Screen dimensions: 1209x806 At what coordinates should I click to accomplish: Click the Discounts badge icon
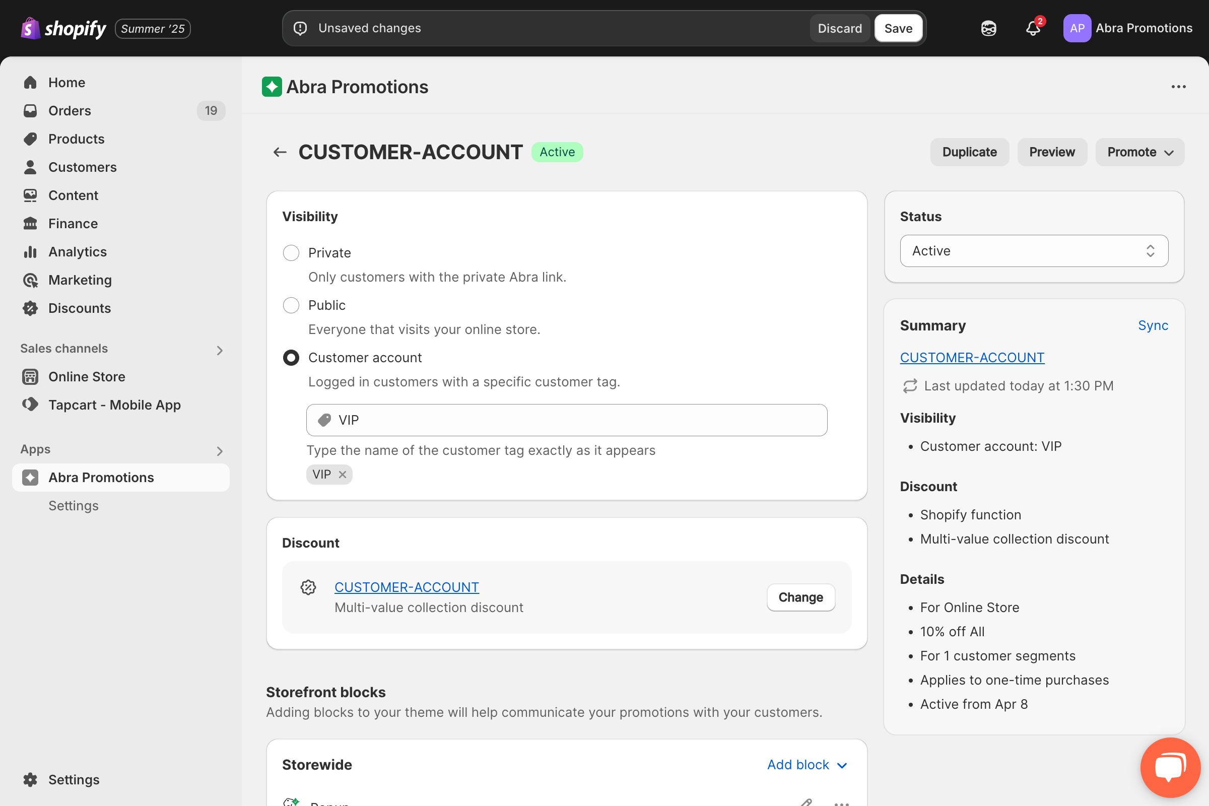[x=30, y=308]
